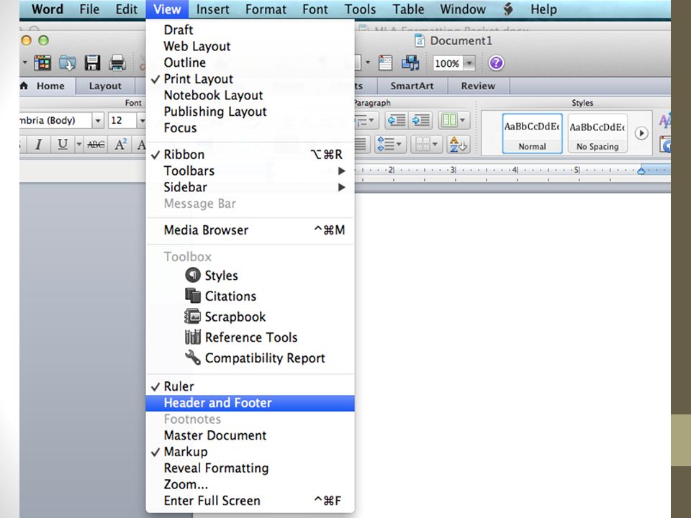Screen dimensions: 691x518
Task: Click Reveal Formatting menu item
Action: point(250,468)
